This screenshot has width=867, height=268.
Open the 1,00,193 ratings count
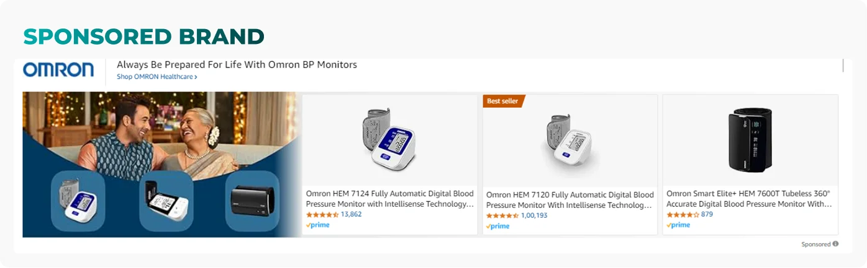point(534,215)
